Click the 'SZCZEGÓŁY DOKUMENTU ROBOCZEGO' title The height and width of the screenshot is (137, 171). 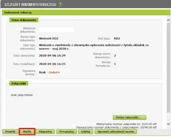tap(30, 5)
